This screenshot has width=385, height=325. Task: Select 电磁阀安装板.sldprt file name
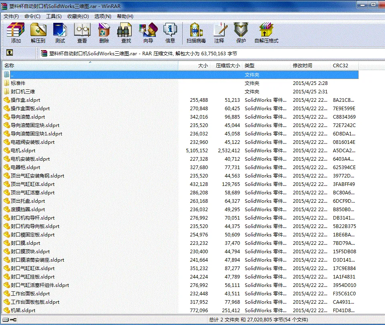[x=33, y=142]
